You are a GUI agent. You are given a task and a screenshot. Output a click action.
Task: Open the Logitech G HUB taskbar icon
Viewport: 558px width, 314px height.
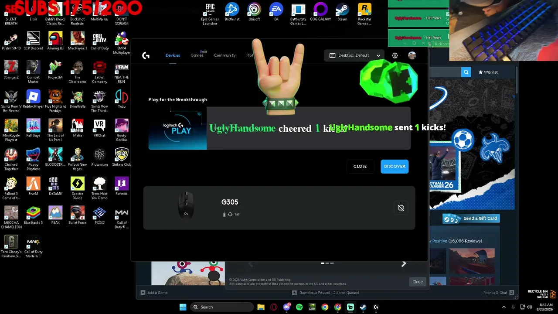[x=376, y=307]
